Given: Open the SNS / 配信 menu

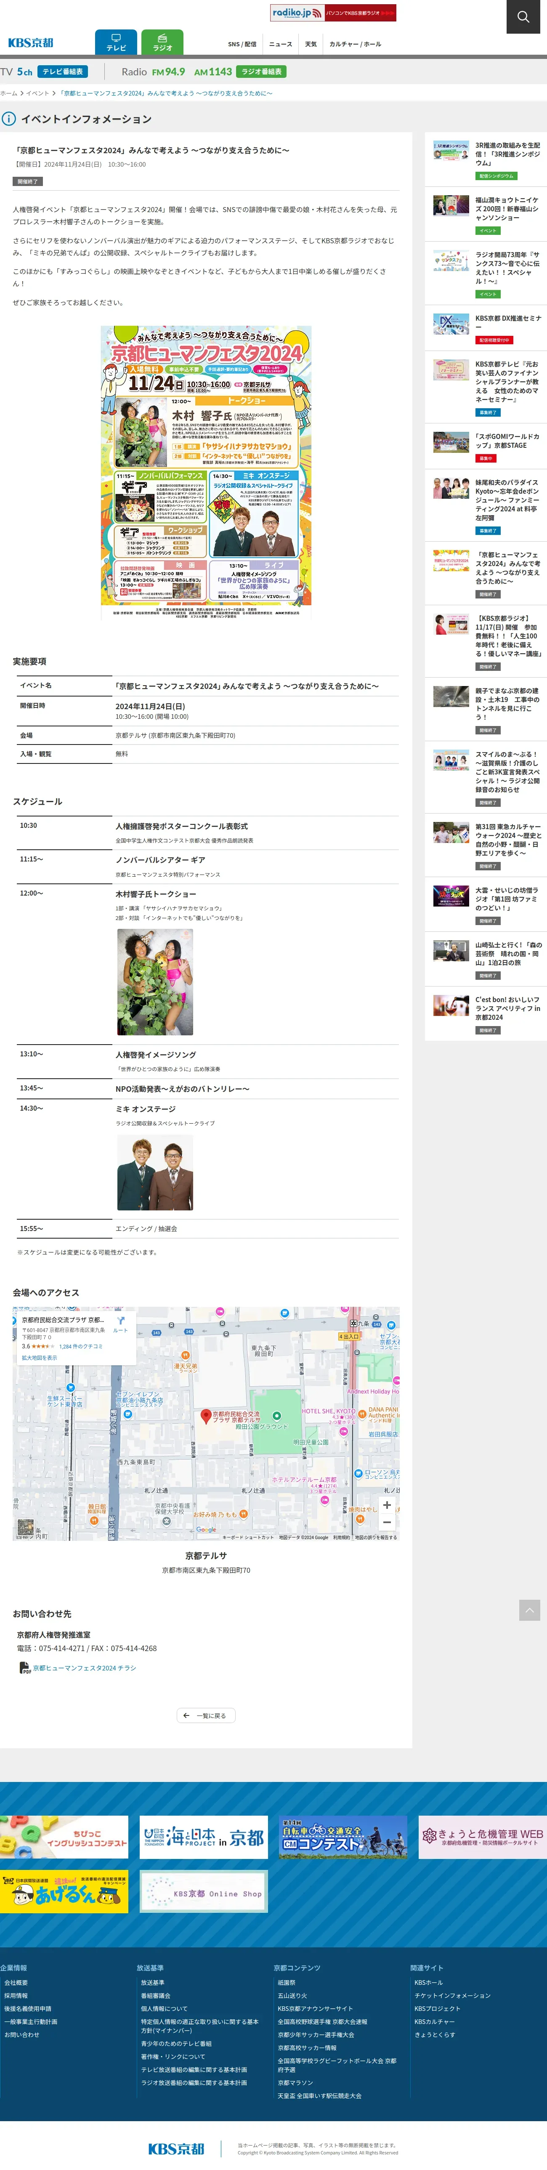Looking at the screenshot, I should pos(242,44).
